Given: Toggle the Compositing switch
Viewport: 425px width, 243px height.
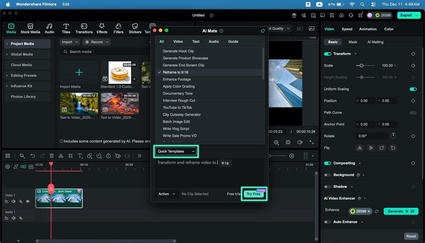Looking at the screenshot, I should click(328, 163).
